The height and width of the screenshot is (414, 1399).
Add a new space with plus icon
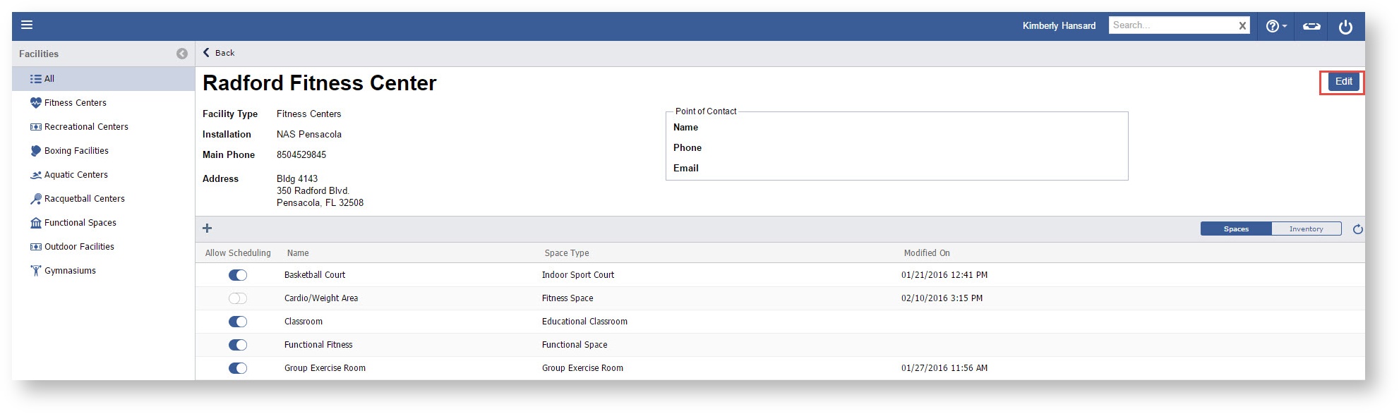point(208,228)
